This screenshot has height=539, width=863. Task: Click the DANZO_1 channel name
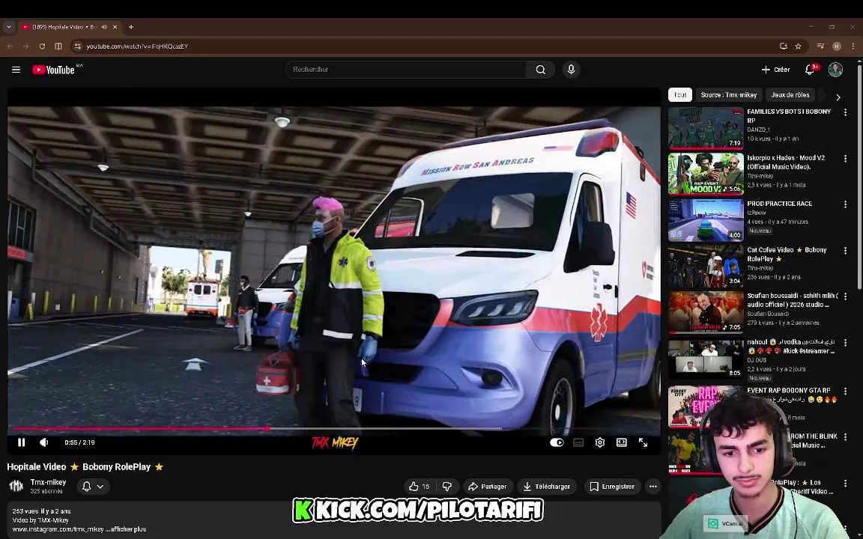[758, 130]
